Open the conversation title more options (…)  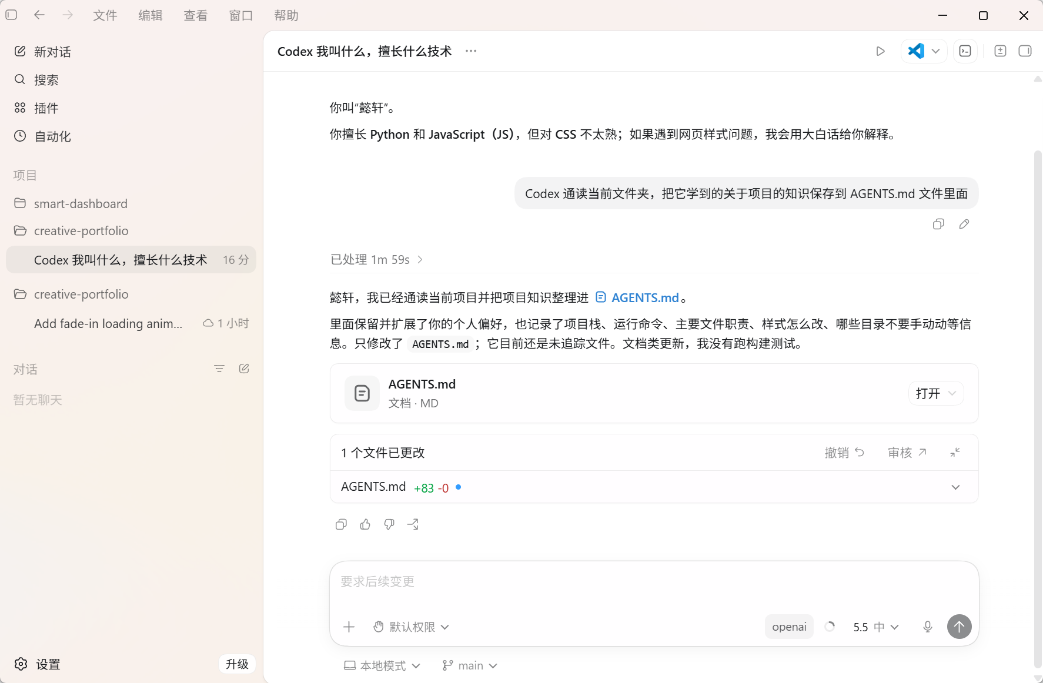(471, 51)
